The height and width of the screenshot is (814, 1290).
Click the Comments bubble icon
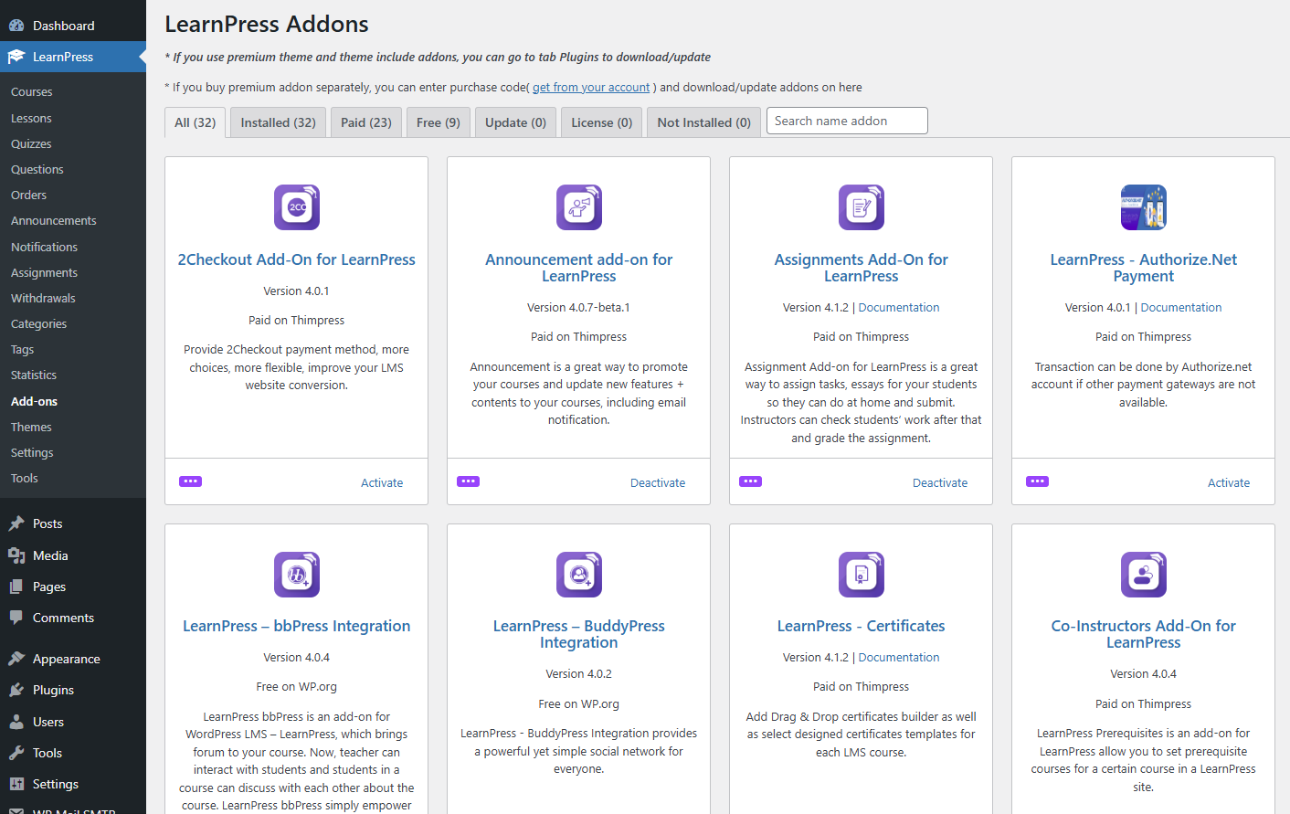(16, 618)
